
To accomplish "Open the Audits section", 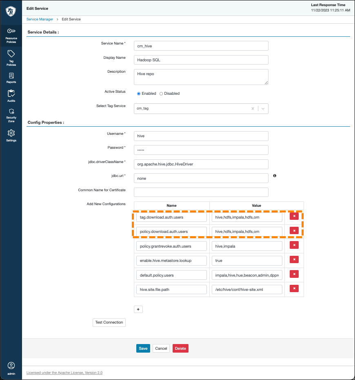I will click(x=11, y=96).
